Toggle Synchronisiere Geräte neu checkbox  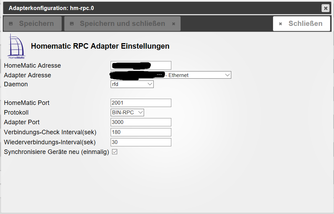[114, 152]
